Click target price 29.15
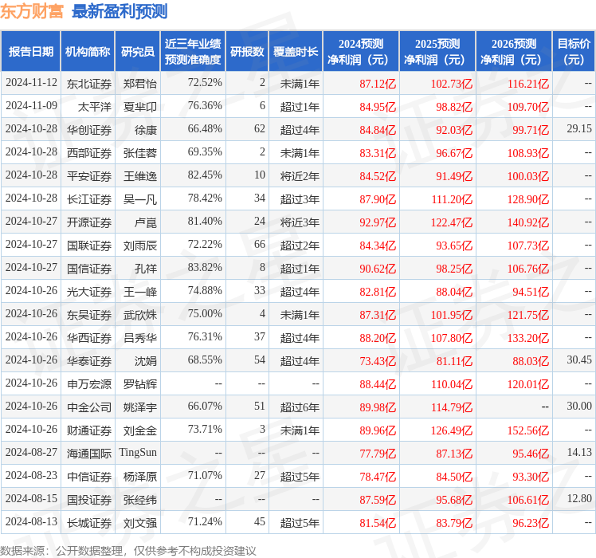Image resolution: width=596 pixels, height=558 pixels. coord(579,129)
